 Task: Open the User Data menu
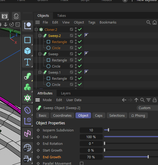[x=74, y=100]
